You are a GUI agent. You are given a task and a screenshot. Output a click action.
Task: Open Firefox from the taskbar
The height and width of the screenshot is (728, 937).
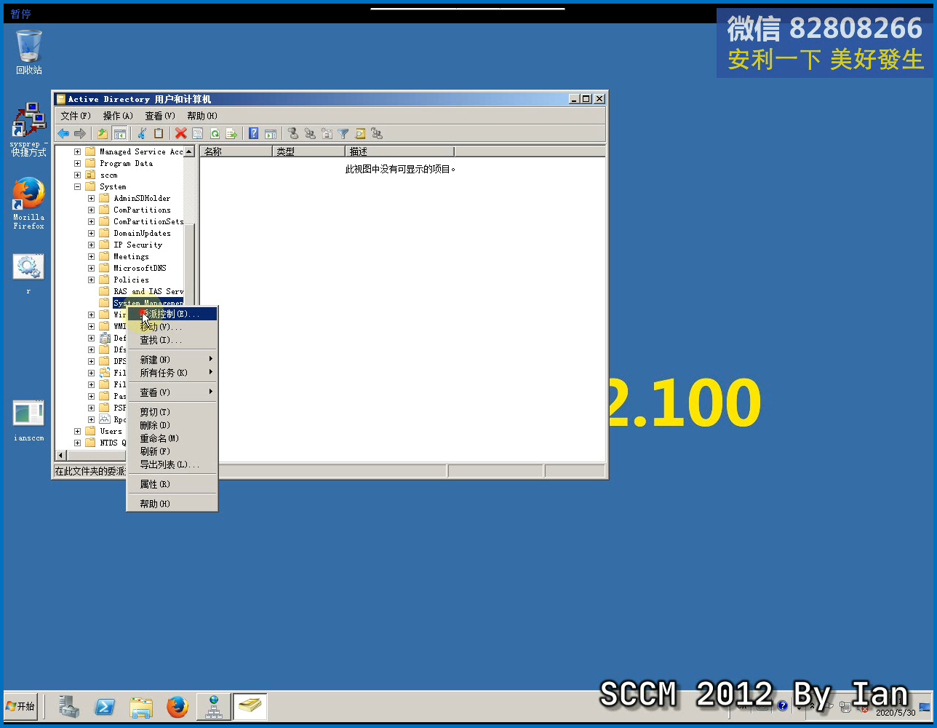[x=177, y=707]
